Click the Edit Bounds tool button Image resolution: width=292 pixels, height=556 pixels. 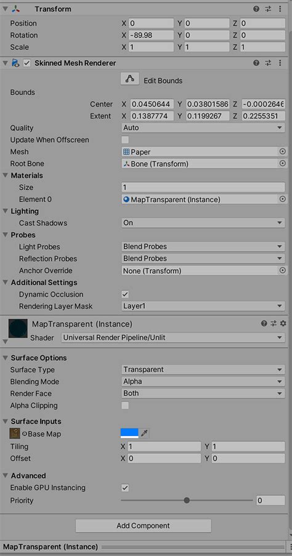pyautogui.click(x=130, y=78)
